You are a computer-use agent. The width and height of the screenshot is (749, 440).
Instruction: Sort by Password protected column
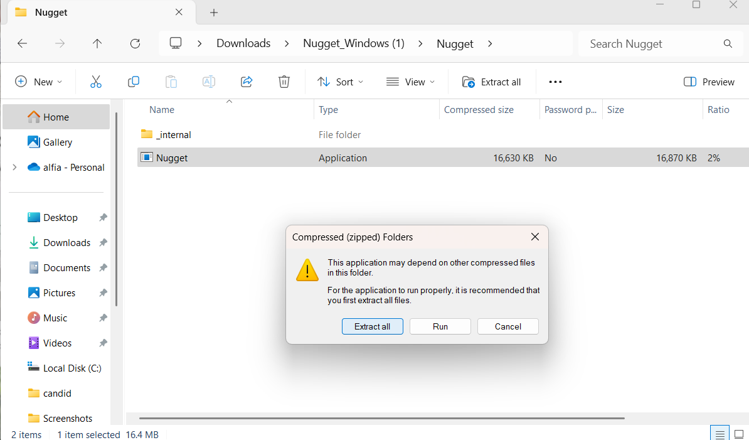[x=570, y=109]
